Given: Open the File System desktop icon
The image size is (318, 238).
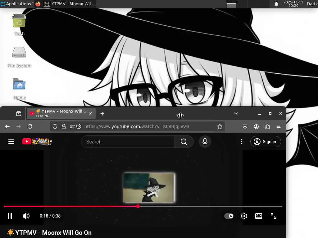Looking at the screenshot, I should (19, 57).
